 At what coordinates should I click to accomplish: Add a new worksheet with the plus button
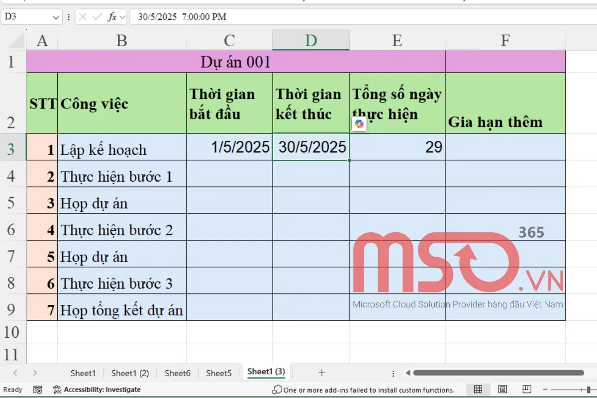(322, 372)
